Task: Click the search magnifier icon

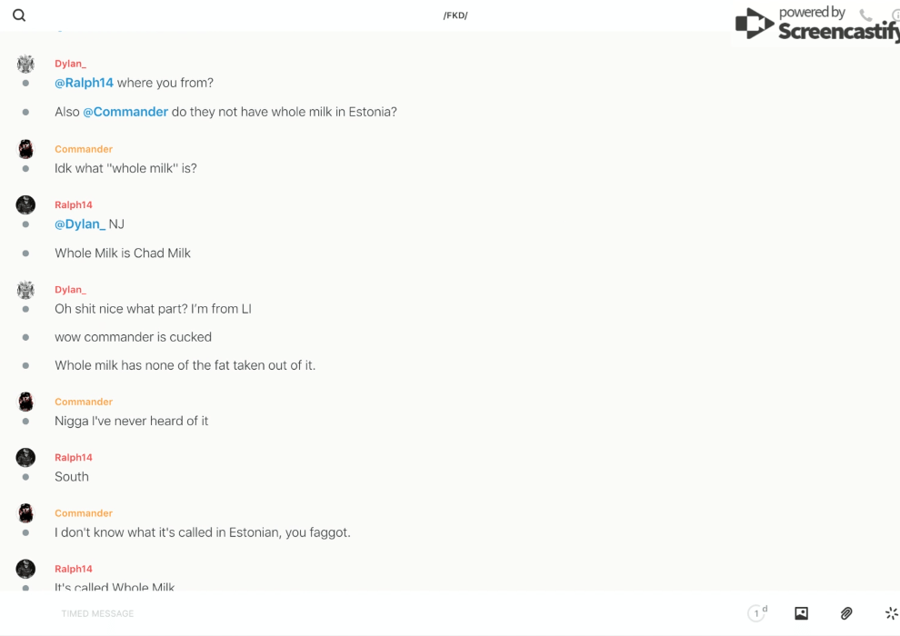Action: pyautogui.click(x=19, y=15)
